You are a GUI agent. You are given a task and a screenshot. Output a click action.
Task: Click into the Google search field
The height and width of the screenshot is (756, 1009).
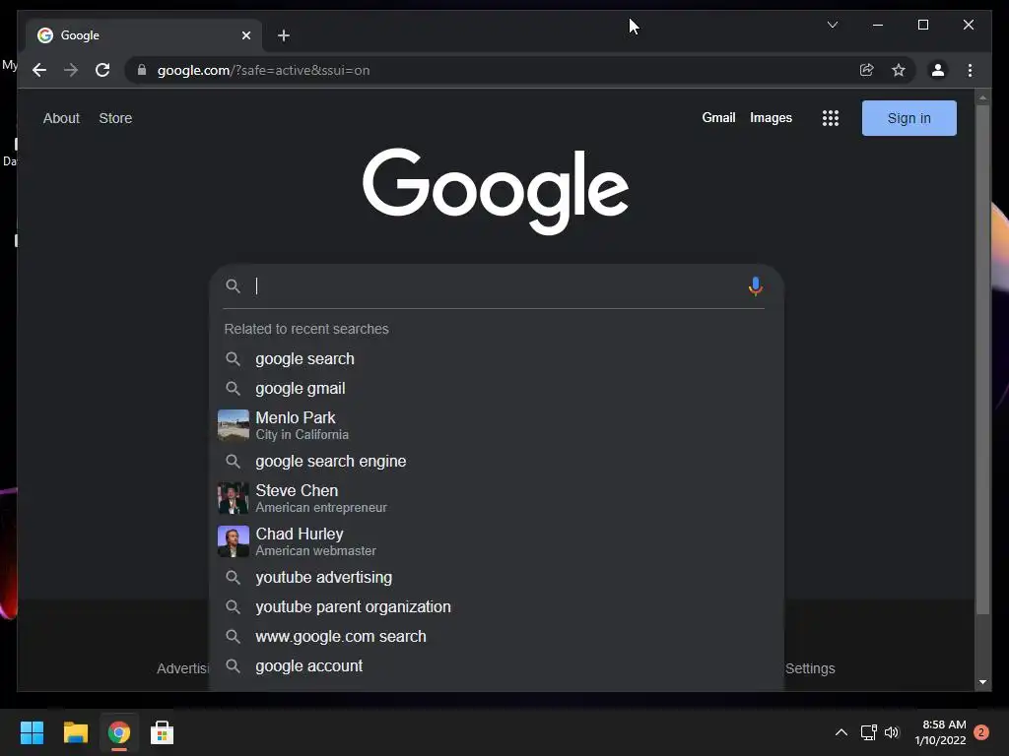(496, 286)
